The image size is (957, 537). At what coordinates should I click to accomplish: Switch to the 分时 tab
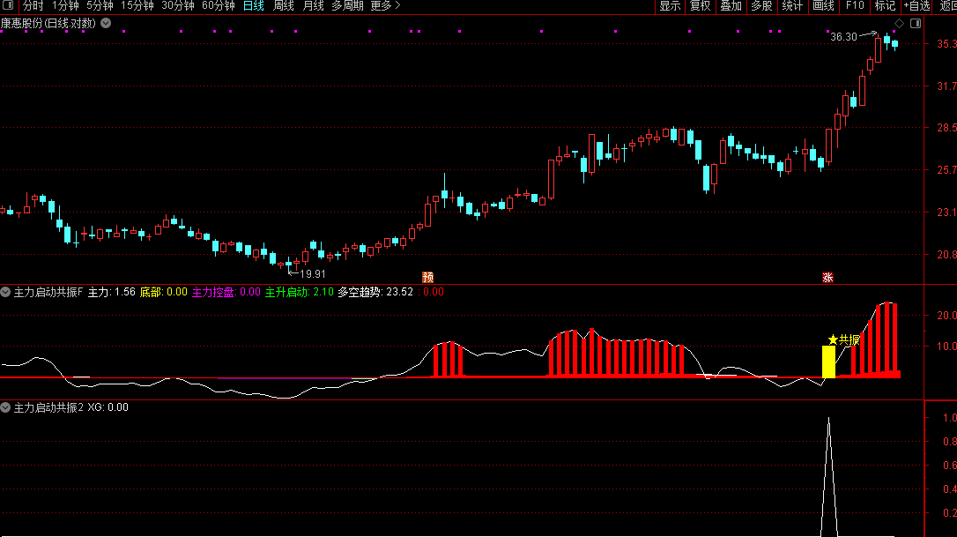[33, 6]
